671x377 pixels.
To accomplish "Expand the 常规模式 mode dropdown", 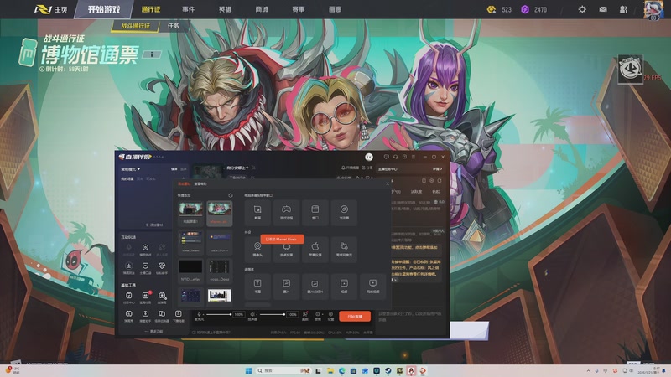I will [131, 169].
